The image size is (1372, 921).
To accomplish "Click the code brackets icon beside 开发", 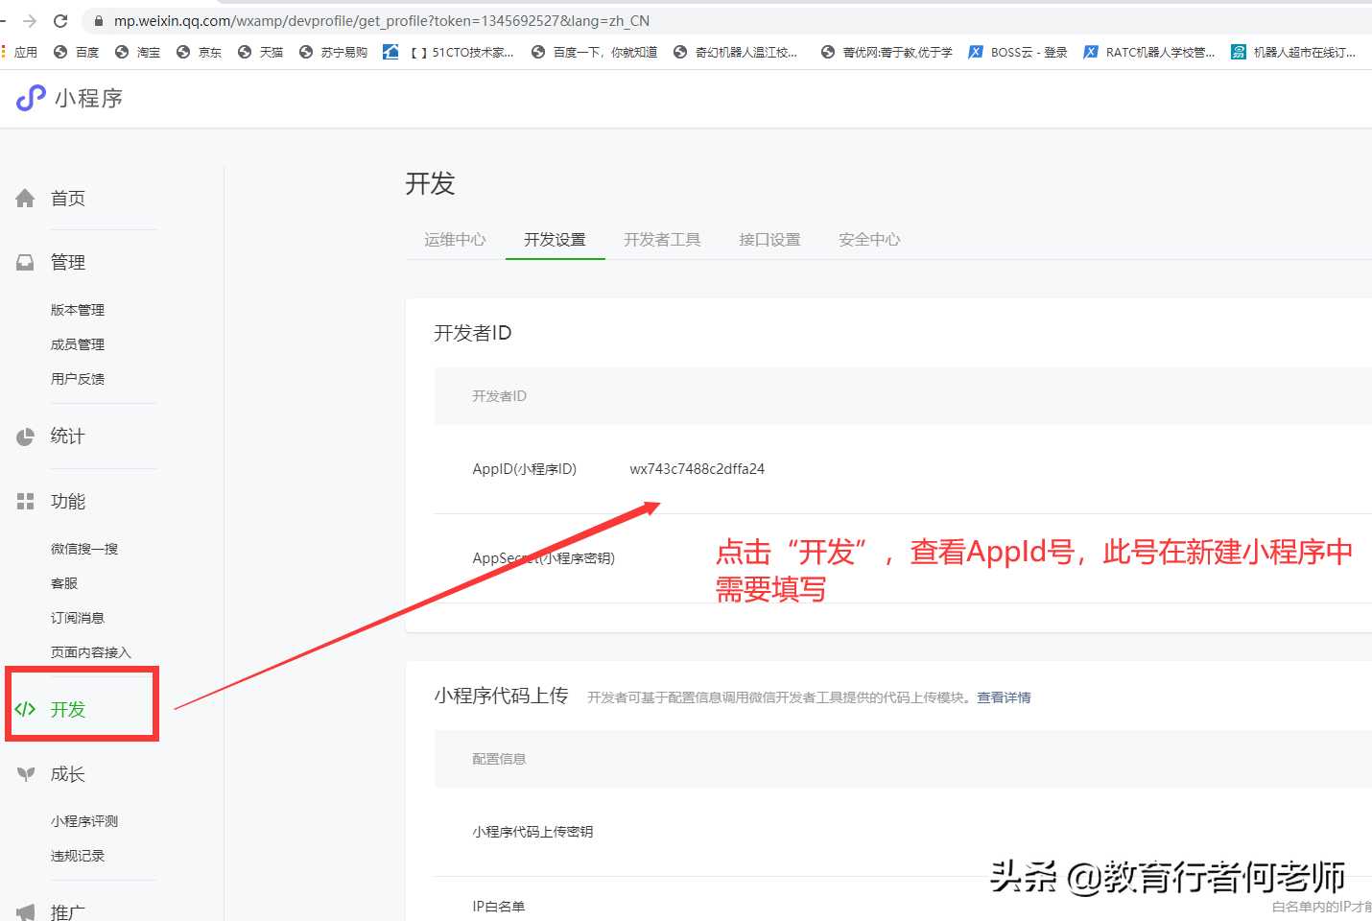I will coord(25,709).
